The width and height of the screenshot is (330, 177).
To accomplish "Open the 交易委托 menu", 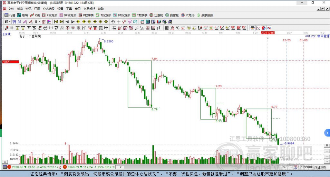I will [89, 9].
